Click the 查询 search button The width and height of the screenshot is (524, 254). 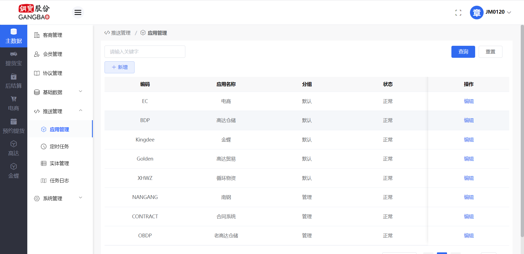[463, 52]
